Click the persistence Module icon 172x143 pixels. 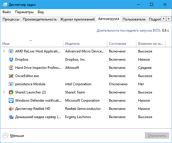click(x=11, y=84)
